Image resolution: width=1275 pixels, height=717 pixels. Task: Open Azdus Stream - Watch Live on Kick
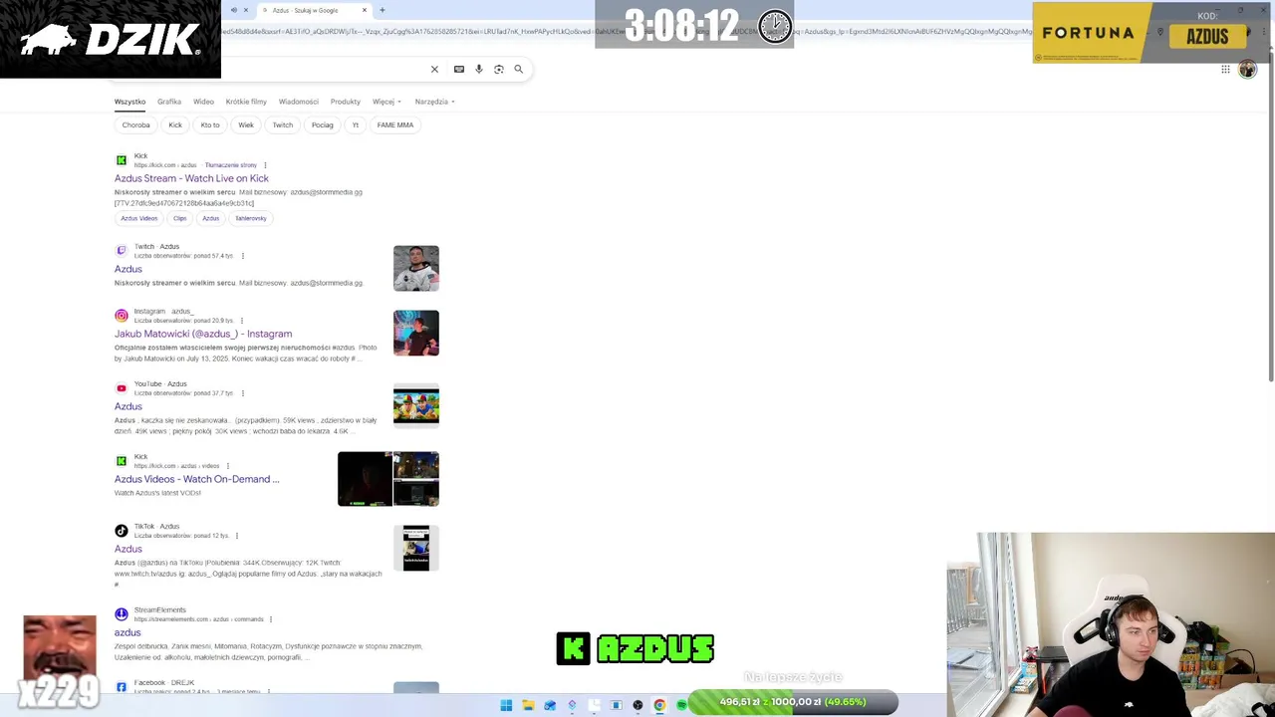(x=191, y=178)
